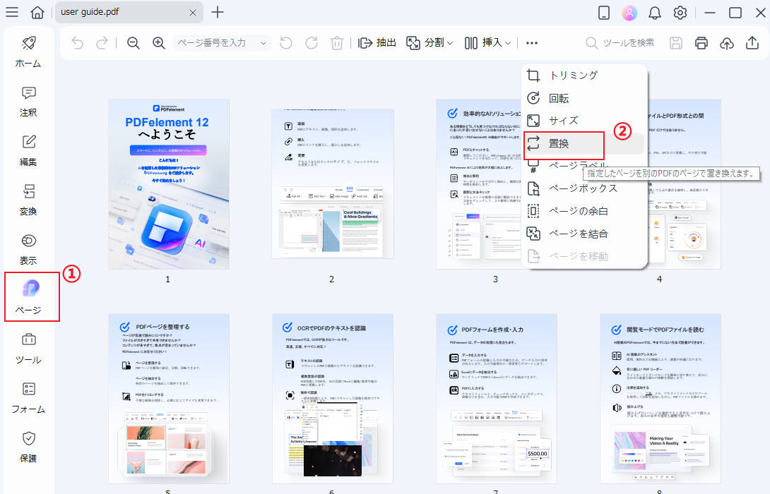Click the undo arrow icon
770x494 pixels.
coord(76,42)
